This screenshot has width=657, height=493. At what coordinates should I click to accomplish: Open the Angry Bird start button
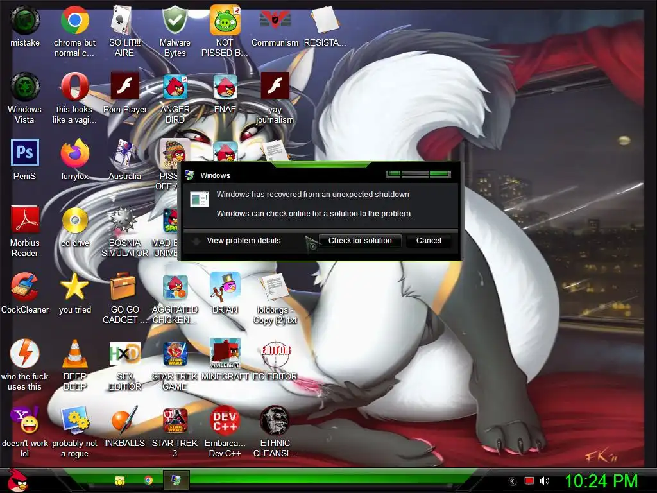(x=17, y=481)
